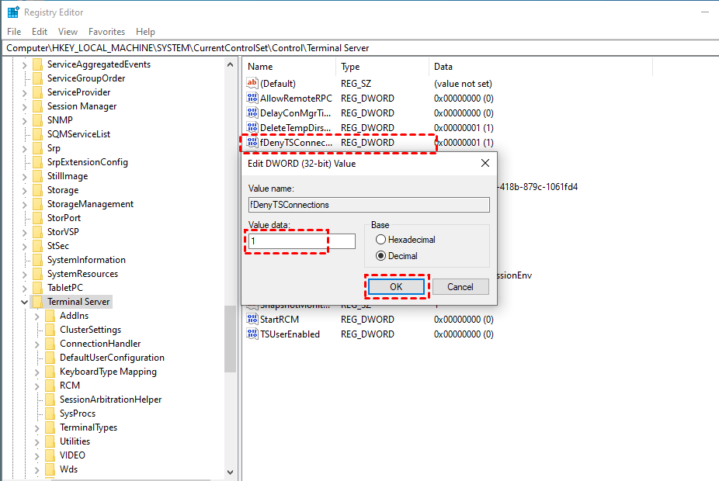
Task: Open the File menu
Action: pos(14,32)
